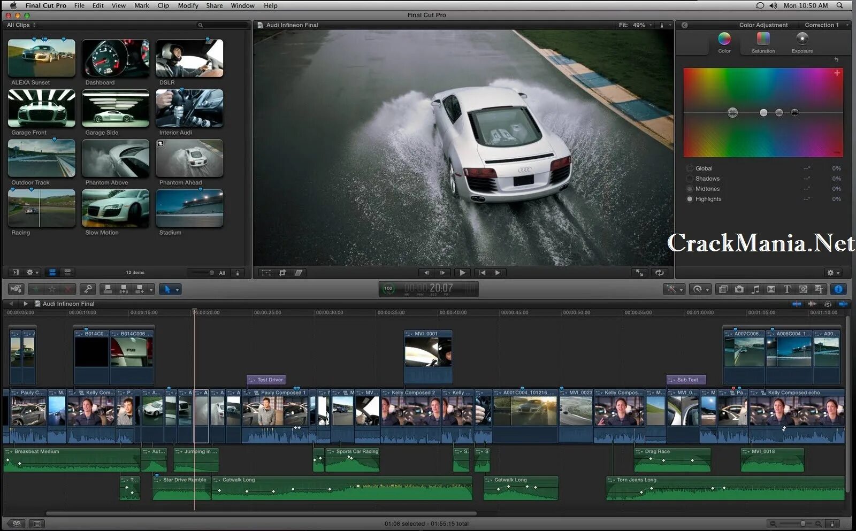Toggle audio skimming waveform button
This screenshot has width=856, height=531.
pos(812,304)
